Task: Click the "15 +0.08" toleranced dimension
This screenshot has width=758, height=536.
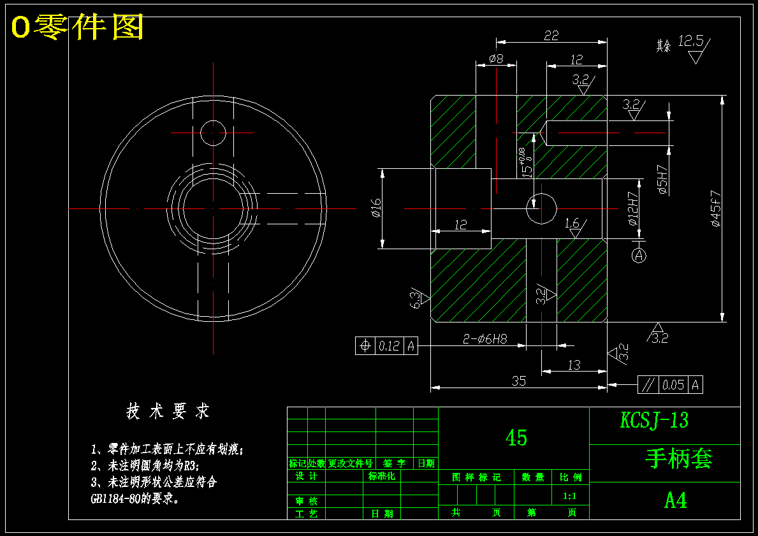Action: pos(526,163)
